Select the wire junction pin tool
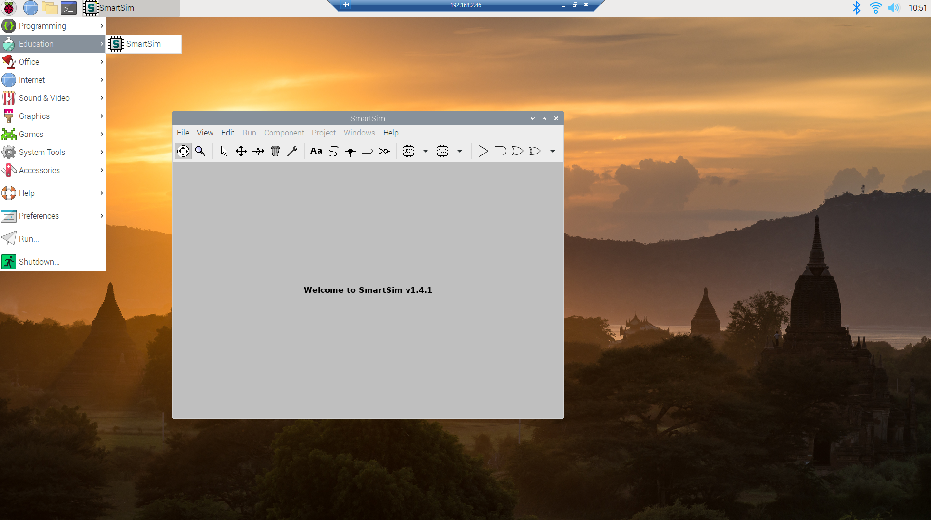 (350, 151)
